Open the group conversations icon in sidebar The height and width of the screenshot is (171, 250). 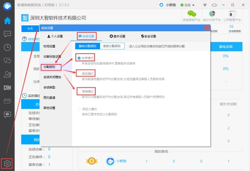[7, 61]
